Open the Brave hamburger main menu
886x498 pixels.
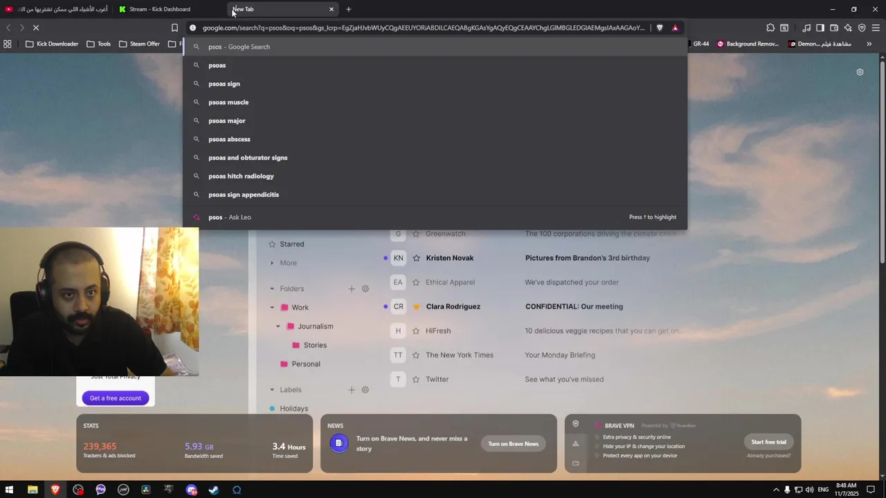[x=876, y=28]
